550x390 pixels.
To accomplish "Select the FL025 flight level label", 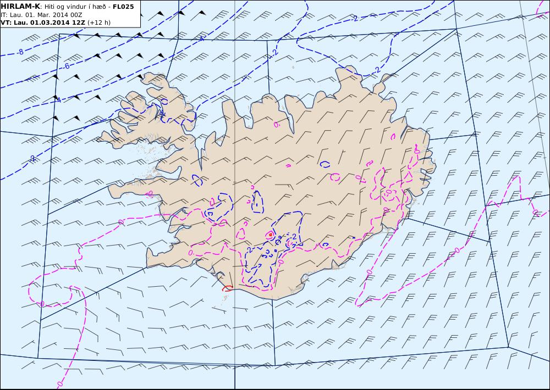I will click(x=123, y=7).
